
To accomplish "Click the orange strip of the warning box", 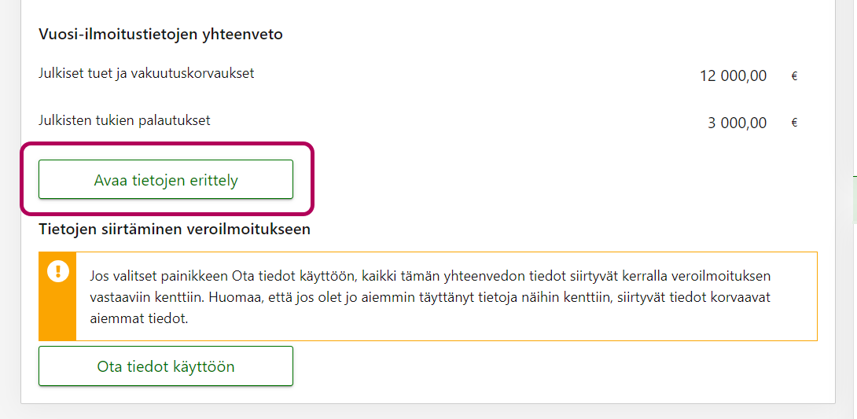I will tap(57, 314).
